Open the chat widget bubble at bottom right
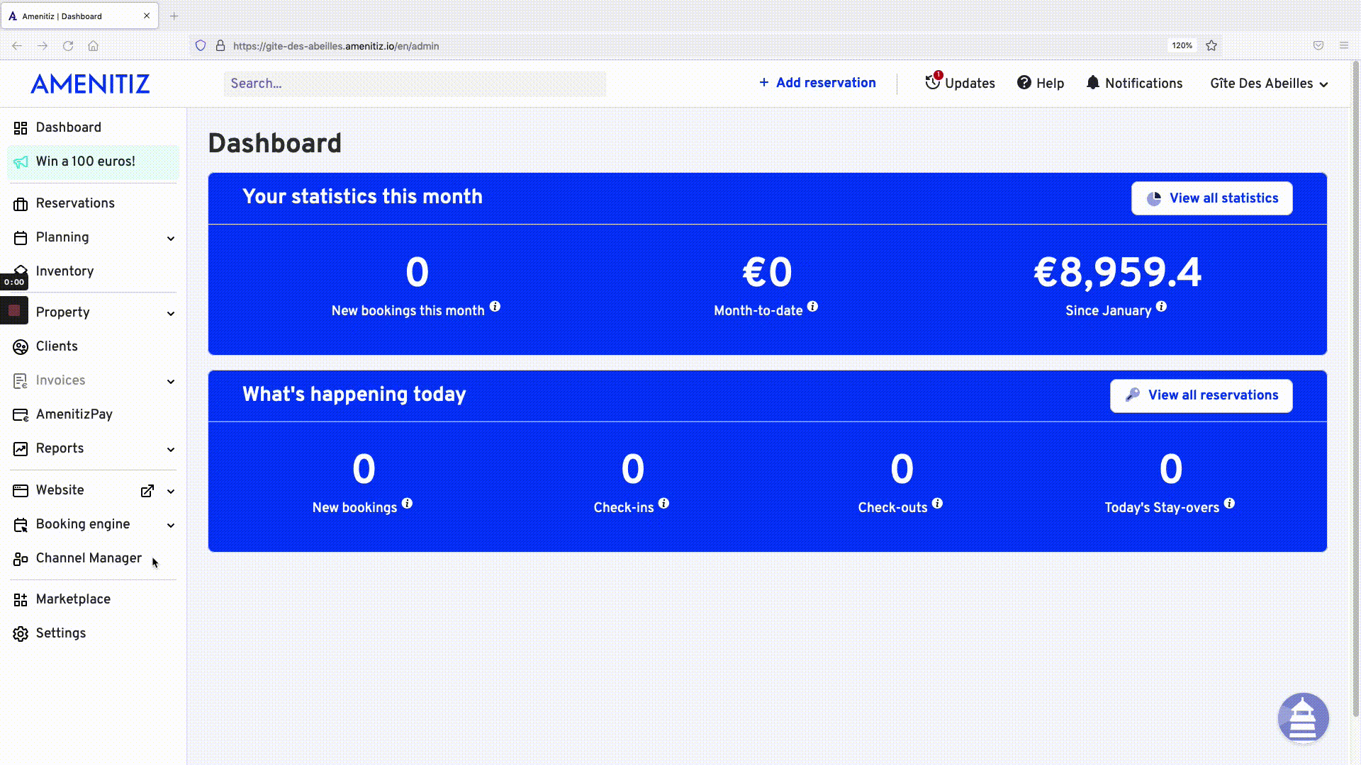 1303,718
